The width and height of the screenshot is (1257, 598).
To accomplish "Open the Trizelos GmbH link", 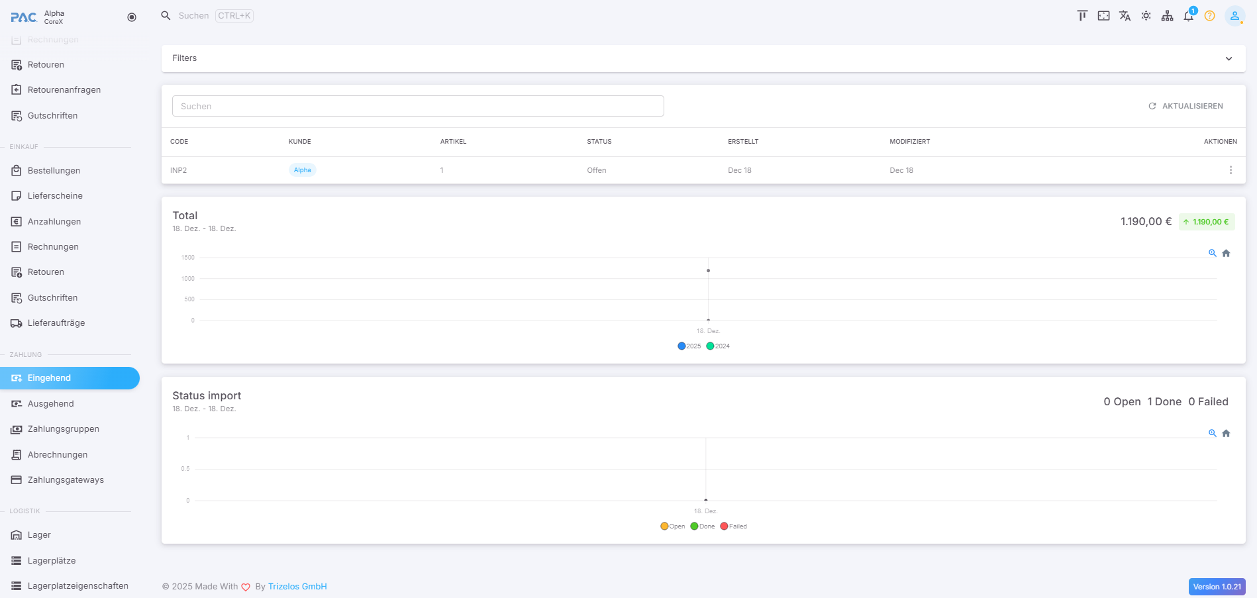I will [297, 587].
